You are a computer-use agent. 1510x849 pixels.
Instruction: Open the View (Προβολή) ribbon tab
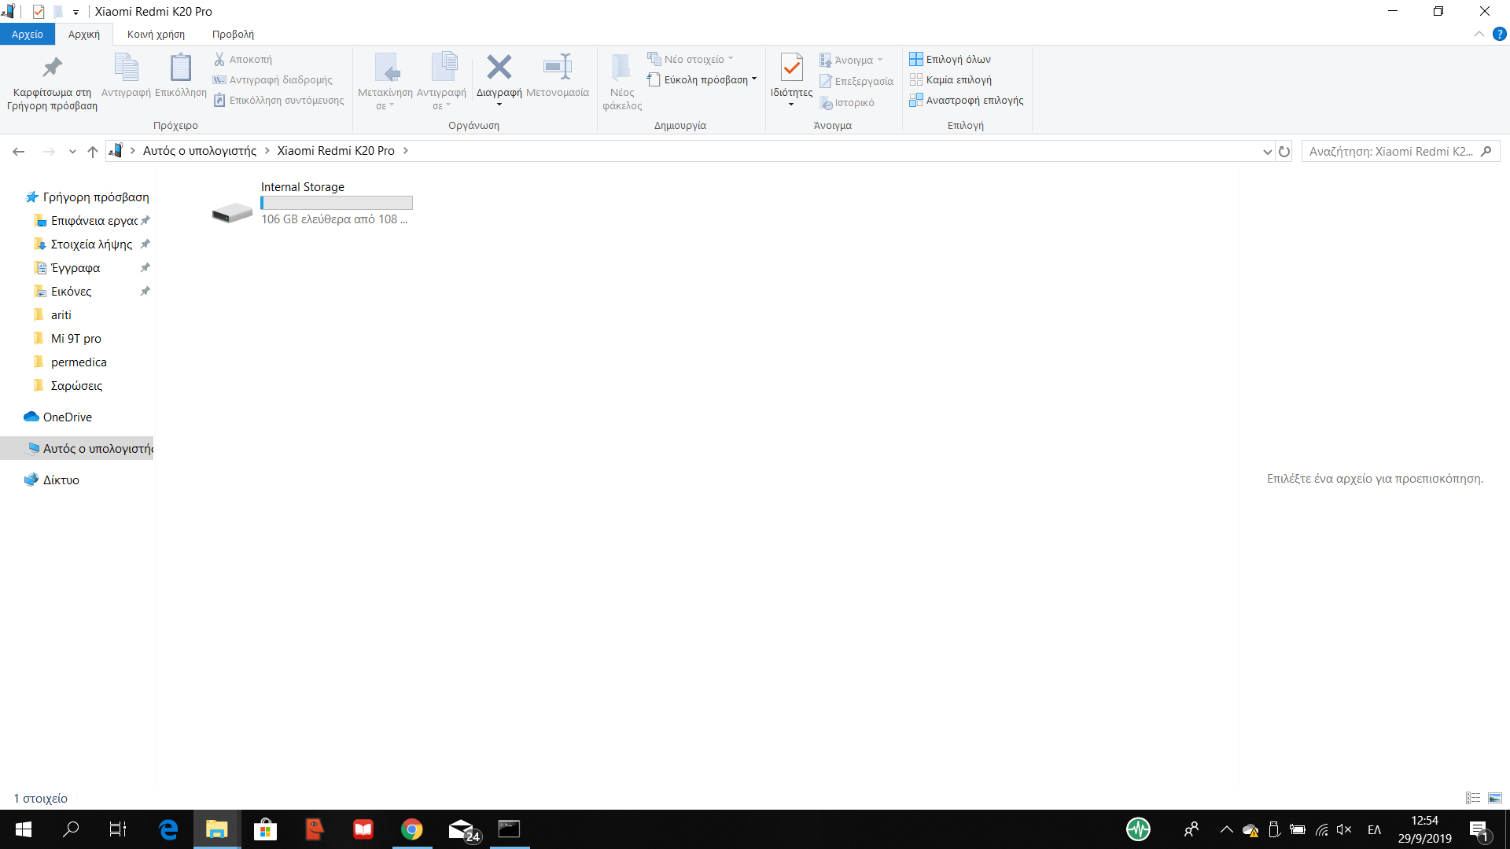click(233, 34)
